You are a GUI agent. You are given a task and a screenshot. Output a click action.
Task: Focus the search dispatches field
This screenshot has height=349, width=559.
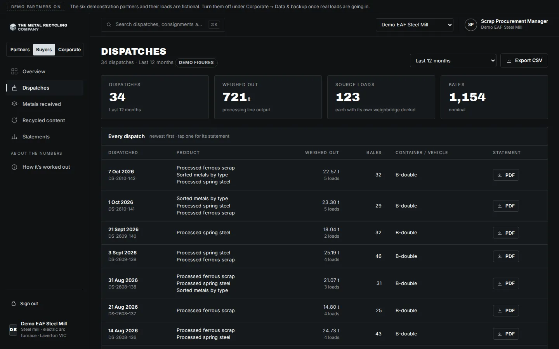coord(163,24)
